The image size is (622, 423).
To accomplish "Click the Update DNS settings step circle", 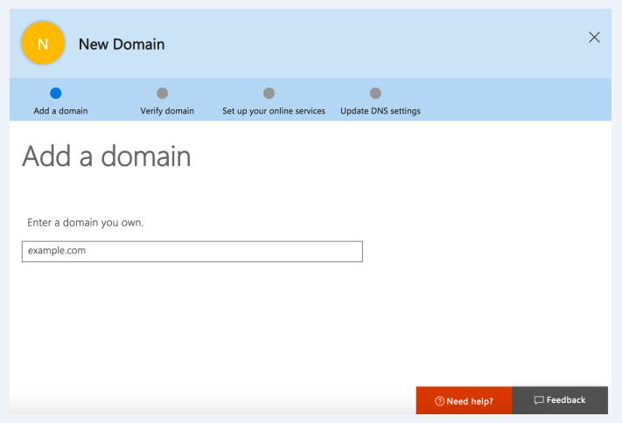I will (x=375, y=94).
